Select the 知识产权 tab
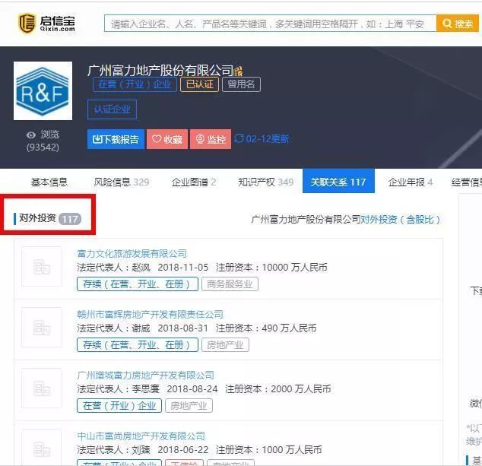The image size is (482, 466). tap(265, 182)
